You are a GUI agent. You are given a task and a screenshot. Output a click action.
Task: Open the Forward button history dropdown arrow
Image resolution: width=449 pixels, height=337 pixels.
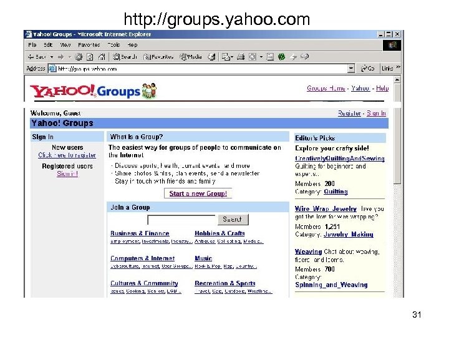pos(70,57)
